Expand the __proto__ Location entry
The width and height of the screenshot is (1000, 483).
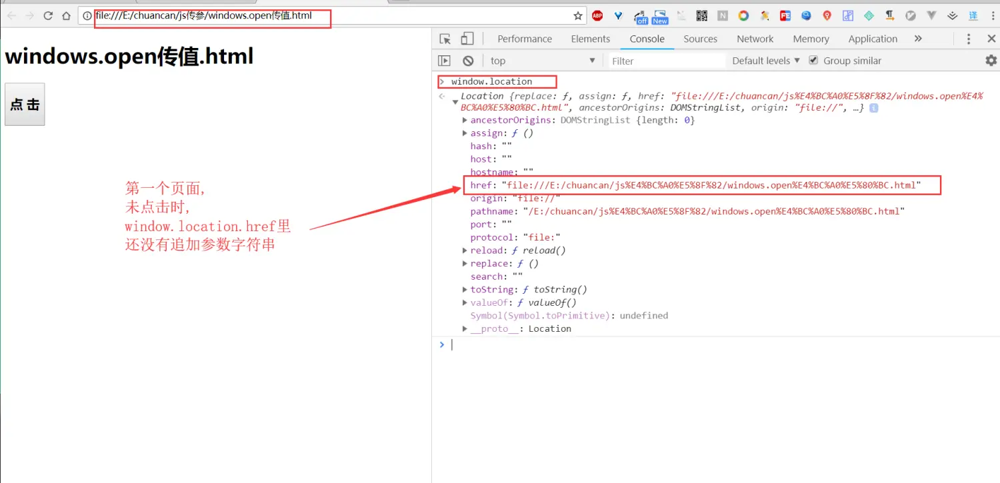(465, 328)
